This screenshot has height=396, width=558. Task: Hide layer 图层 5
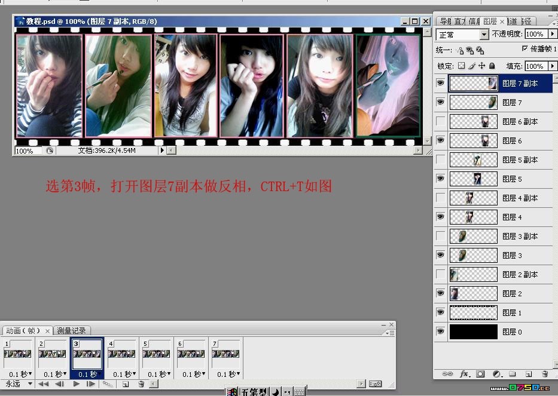click(x=441, y=179)
